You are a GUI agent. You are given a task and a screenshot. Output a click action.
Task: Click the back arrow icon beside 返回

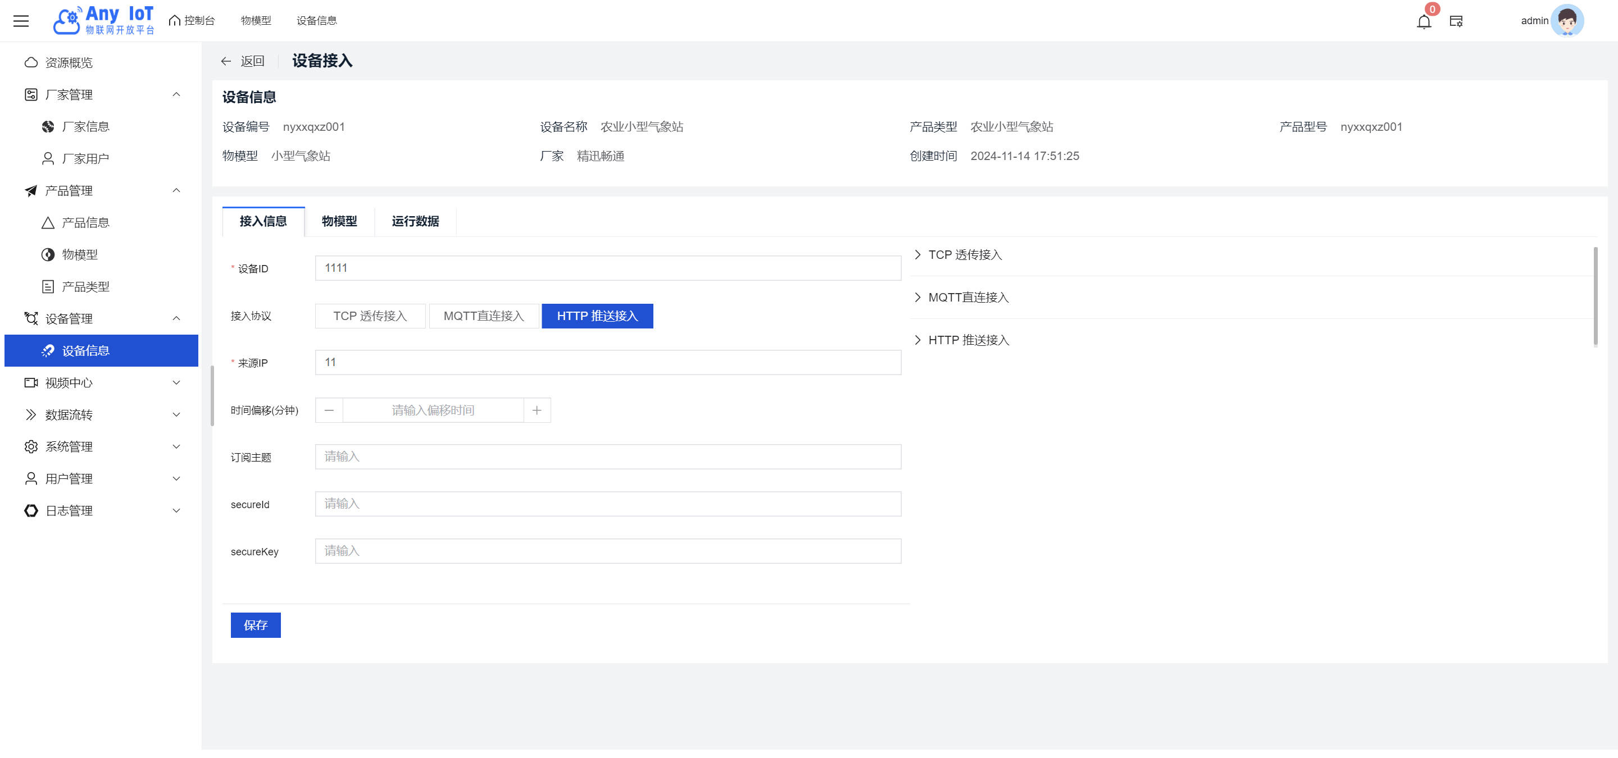[226, 61]
